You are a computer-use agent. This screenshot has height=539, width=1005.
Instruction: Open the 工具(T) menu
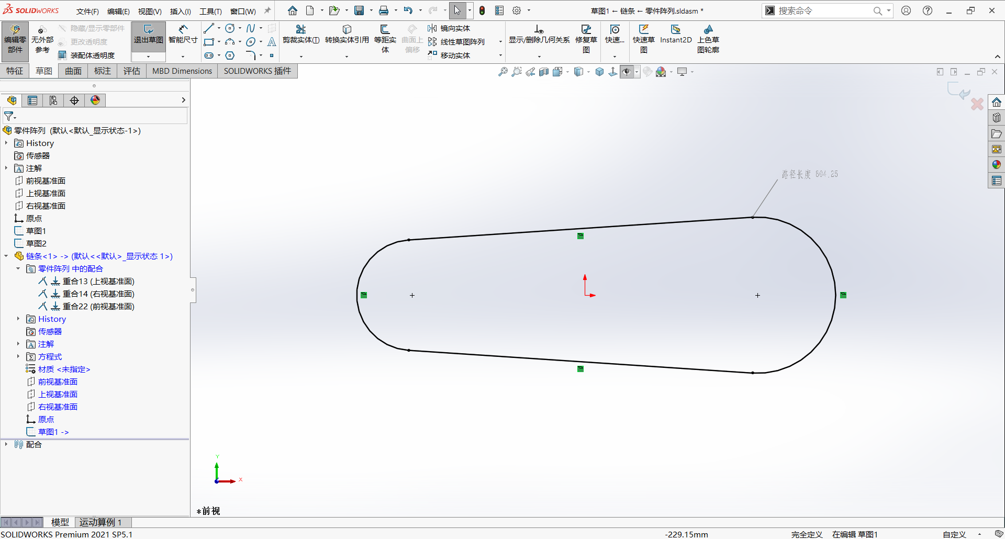pos(210,11)
